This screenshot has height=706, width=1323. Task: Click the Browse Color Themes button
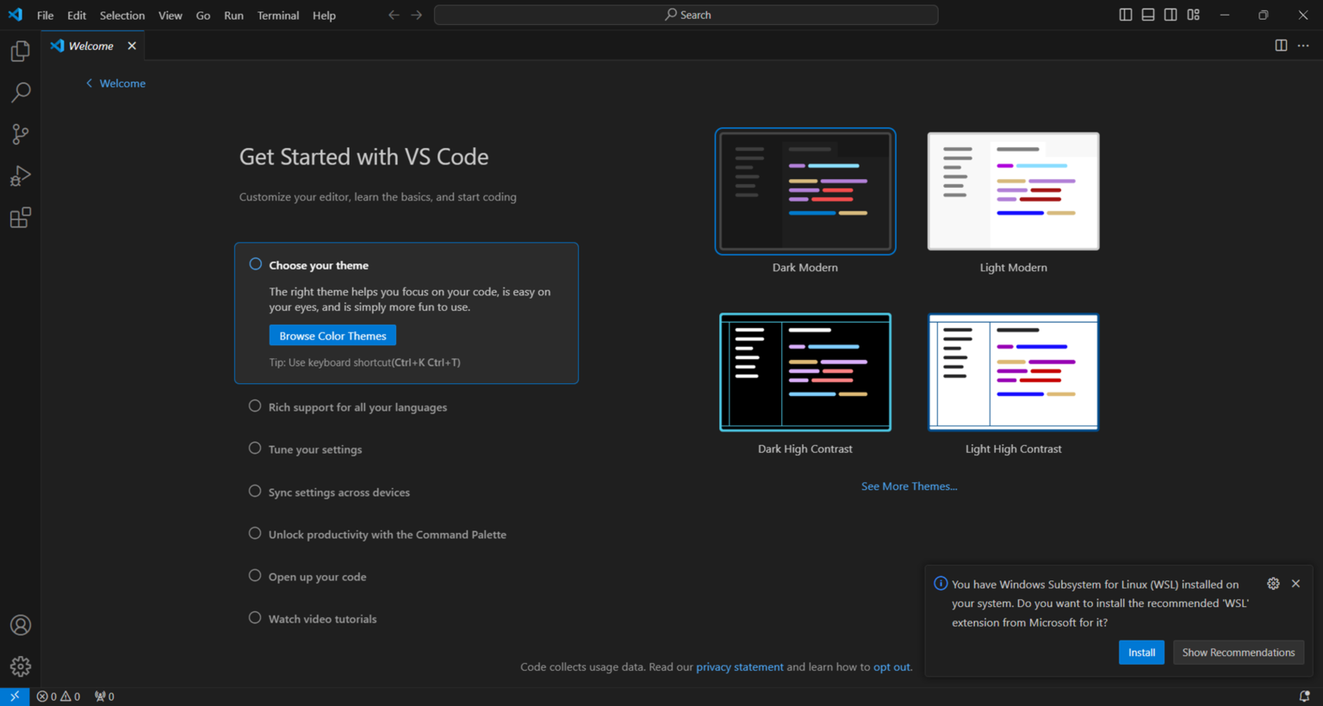332,335
